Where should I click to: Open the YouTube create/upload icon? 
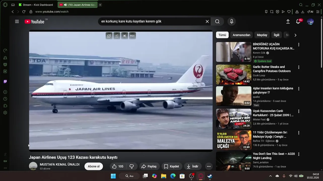(x=288, y=22)
